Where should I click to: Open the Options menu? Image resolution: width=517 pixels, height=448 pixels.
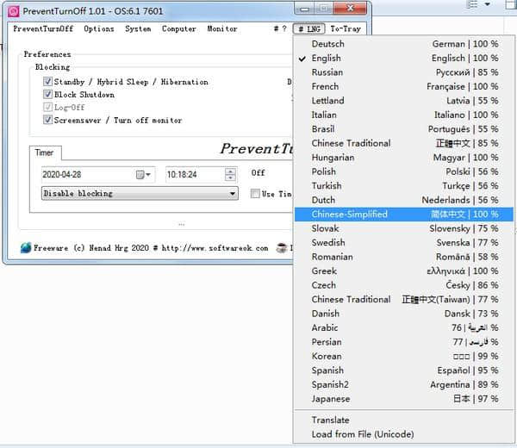98,28
